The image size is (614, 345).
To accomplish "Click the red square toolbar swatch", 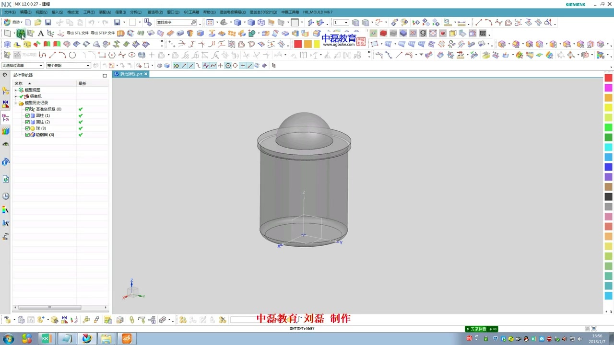I will tap(298, 44).
